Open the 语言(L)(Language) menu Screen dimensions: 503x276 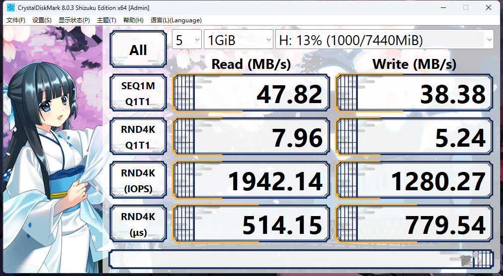(x=176, y=20)
